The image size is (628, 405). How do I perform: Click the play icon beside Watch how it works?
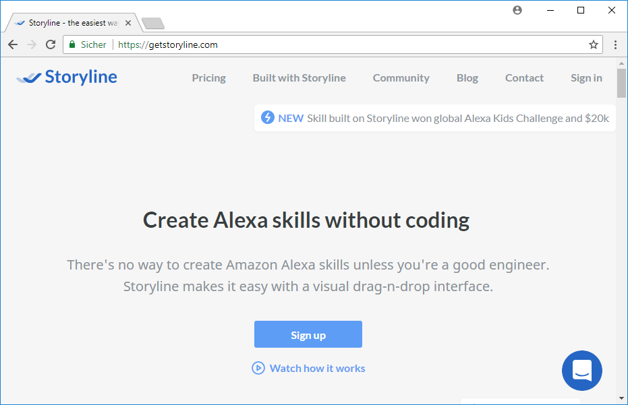click(258, 368)
